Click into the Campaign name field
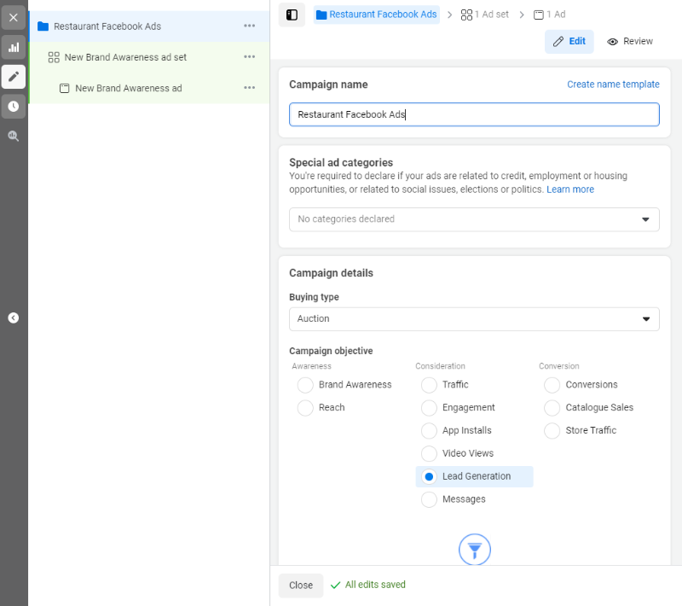 (x=474, y=114)
